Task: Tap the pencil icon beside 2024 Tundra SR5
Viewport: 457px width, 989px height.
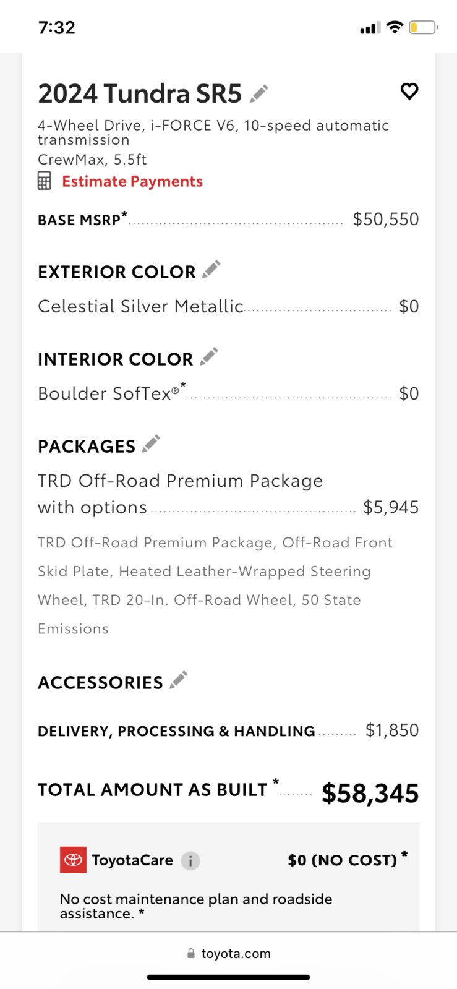Action: (259, 93)
